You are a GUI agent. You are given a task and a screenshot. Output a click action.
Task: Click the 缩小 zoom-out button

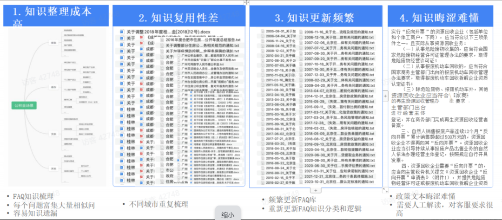(x=228, y=214)
